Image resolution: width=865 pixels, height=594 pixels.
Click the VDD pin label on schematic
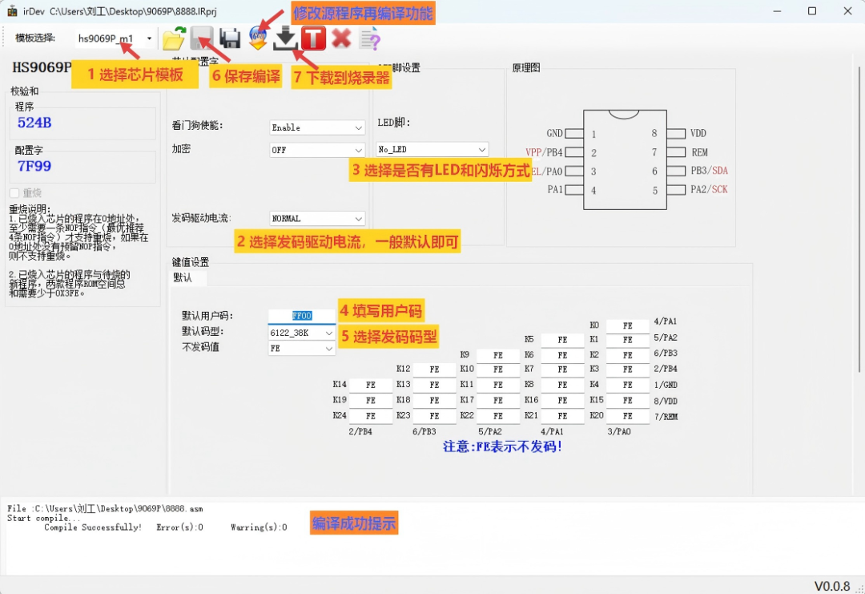(x=698, y=133)
